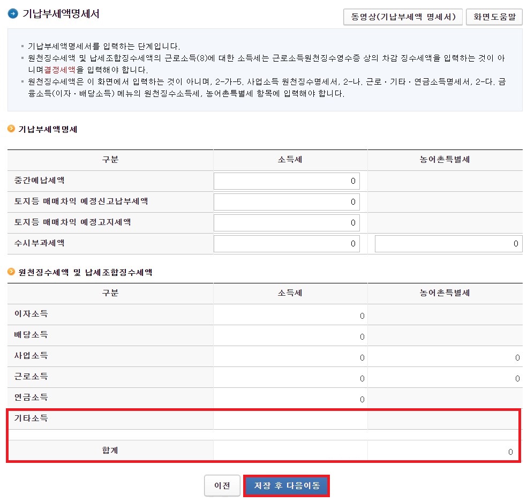Click the 이전 button
527x502 pixels.
pyautogui.click(x=222, y=485)
